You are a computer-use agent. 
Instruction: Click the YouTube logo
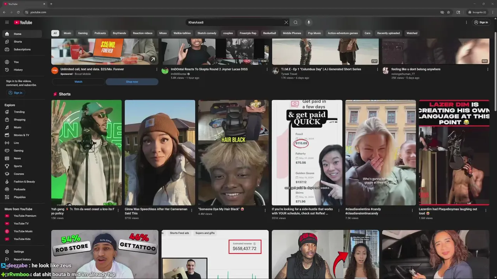point(23,22)
